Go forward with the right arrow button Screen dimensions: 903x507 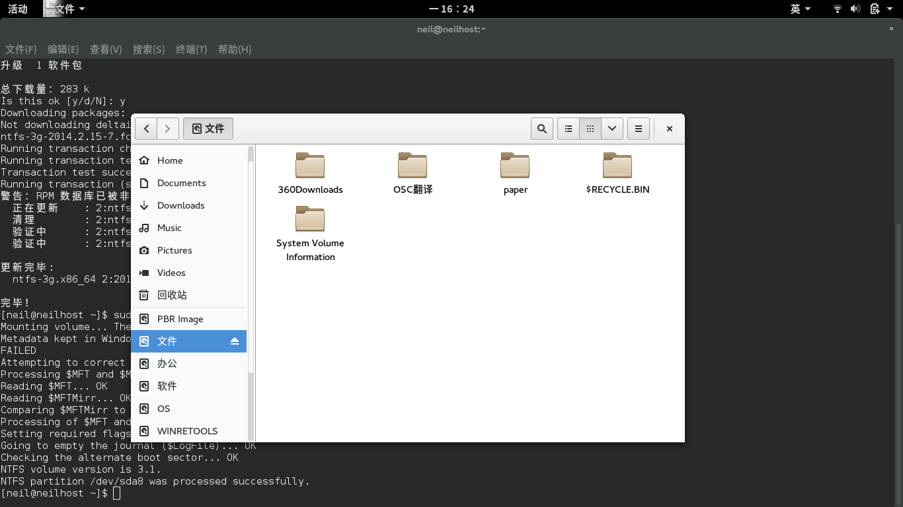coord(167,129)
